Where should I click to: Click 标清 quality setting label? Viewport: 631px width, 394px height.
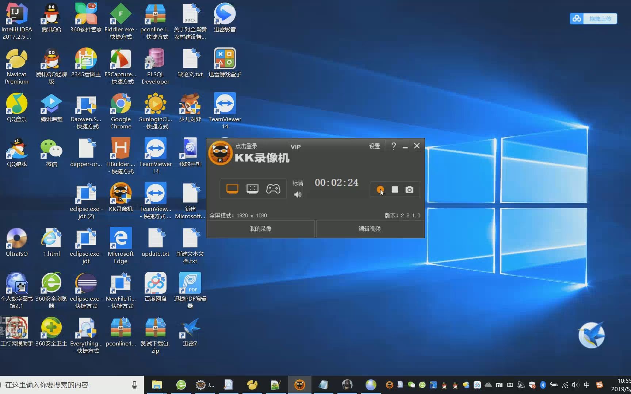pyautogui.click(x=298, y=183)
